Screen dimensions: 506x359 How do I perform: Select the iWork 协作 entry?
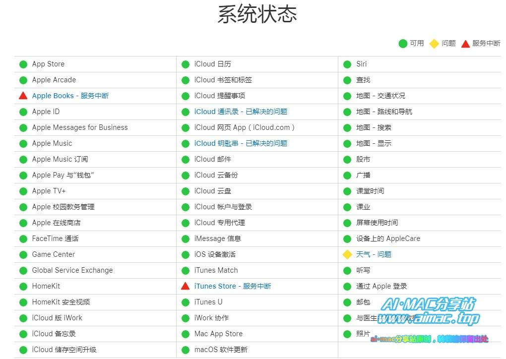(x=211, y=318)
